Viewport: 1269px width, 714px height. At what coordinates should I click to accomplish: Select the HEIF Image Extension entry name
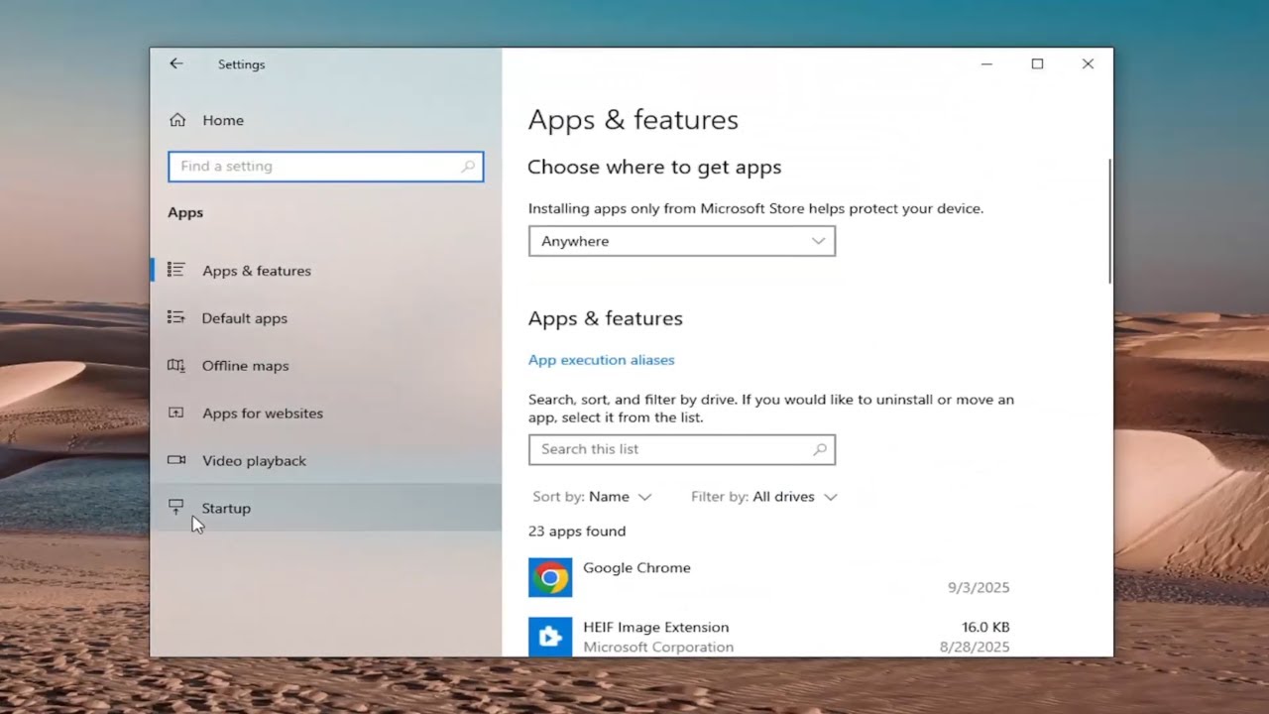coord(655,627)
